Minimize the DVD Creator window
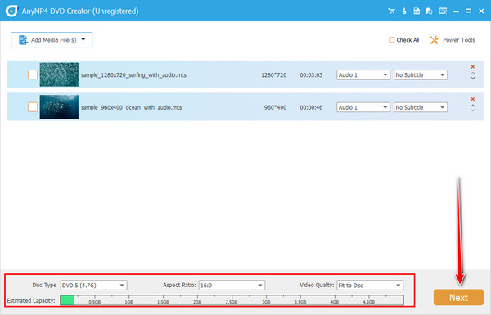This screenshot has height=315, width=491. [456, 11]
